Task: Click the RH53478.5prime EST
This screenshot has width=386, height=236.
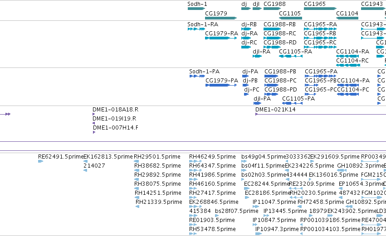Action: (193, 234)
